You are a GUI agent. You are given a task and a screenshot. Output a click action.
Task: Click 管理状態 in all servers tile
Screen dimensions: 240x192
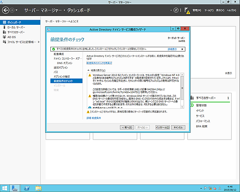(201, 105)
